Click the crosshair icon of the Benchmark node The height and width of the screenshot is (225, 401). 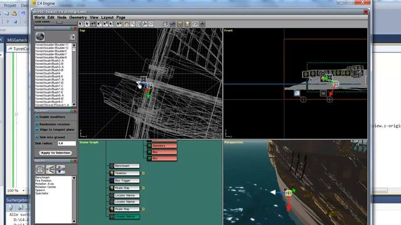coord(112,166)
